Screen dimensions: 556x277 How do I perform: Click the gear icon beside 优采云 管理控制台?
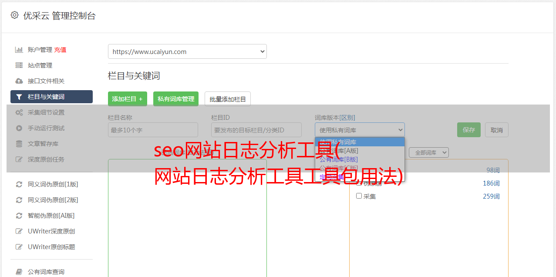(14, 15)
